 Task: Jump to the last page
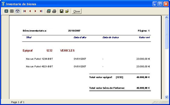point(41,11)
